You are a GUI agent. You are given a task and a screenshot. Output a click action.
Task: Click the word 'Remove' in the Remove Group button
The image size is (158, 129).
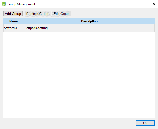click(32, 14)
